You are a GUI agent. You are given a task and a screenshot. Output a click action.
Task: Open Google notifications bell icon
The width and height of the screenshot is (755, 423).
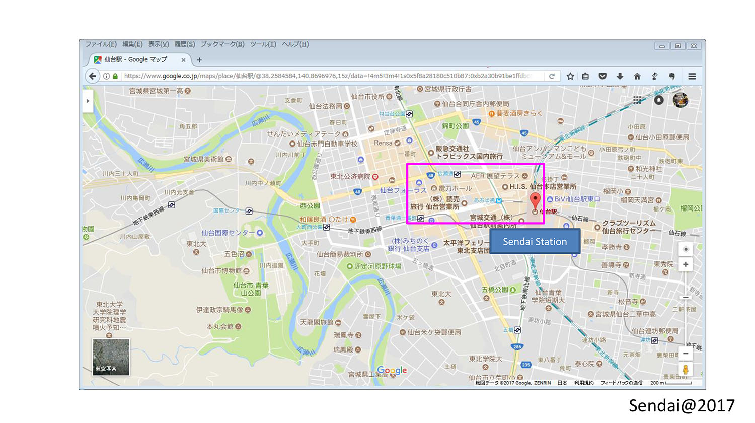658,100
